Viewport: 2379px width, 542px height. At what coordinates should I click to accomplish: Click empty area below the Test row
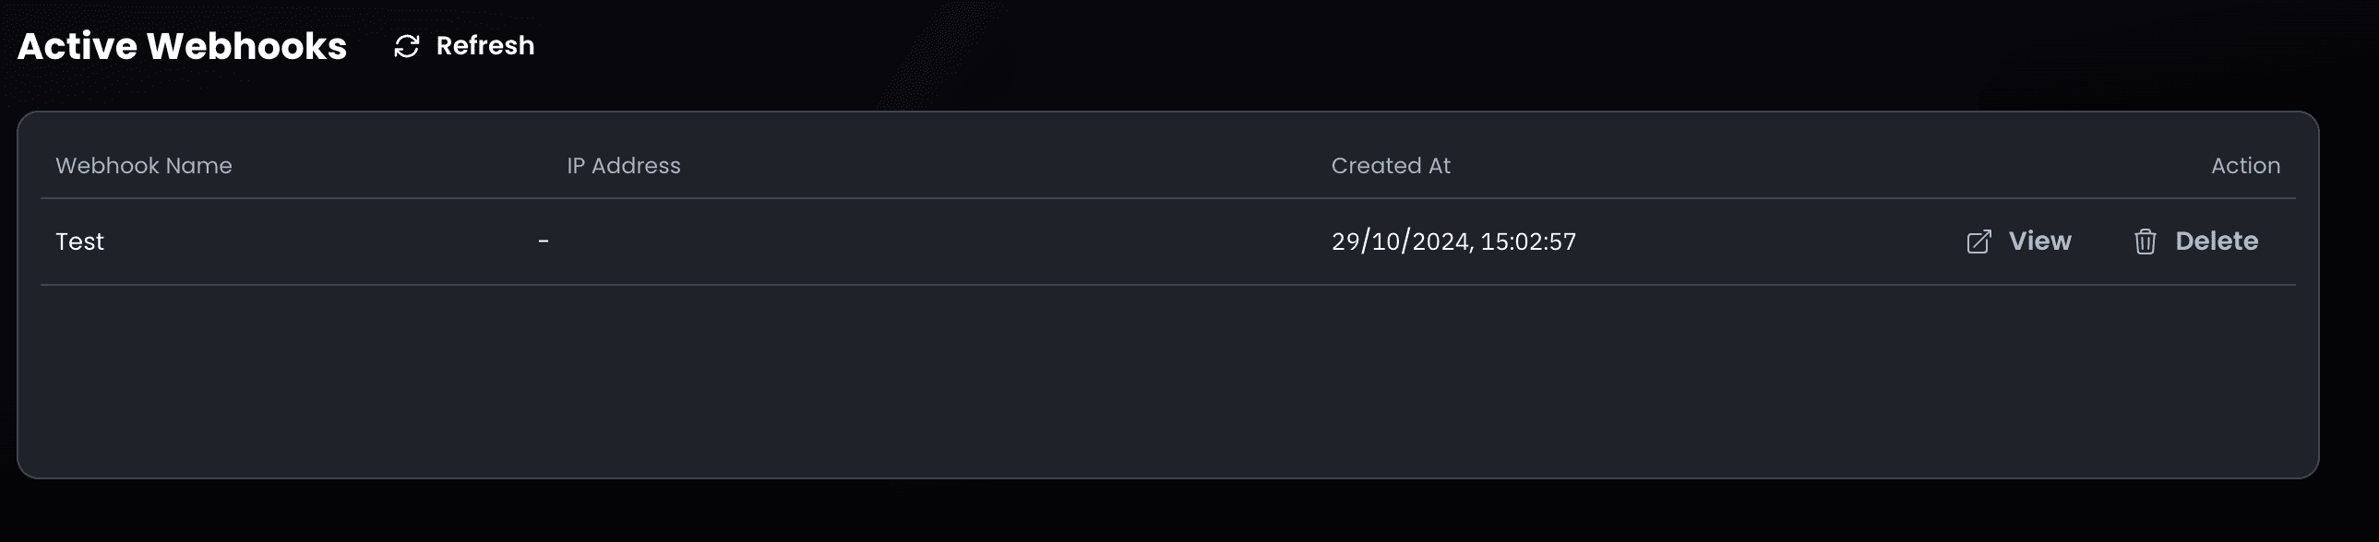1167,380
